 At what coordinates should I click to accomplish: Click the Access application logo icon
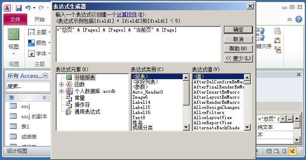point(7,8)
